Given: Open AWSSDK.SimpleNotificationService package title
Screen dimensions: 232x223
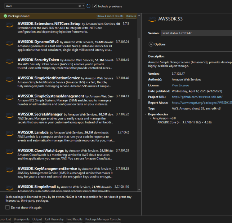Looking at the screenshot, I should (x=49, y=78).
